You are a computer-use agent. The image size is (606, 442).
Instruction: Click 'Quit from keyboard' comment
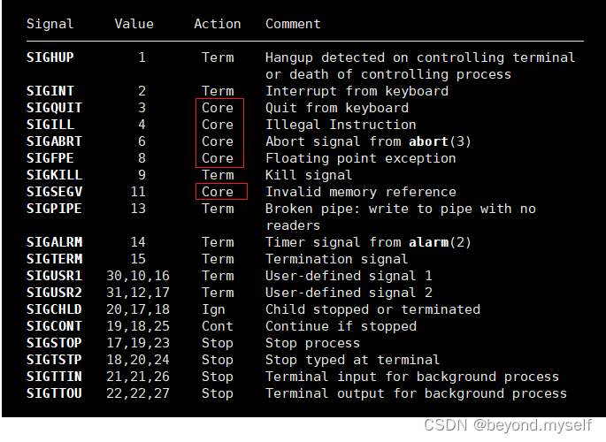tap(337, 108)
